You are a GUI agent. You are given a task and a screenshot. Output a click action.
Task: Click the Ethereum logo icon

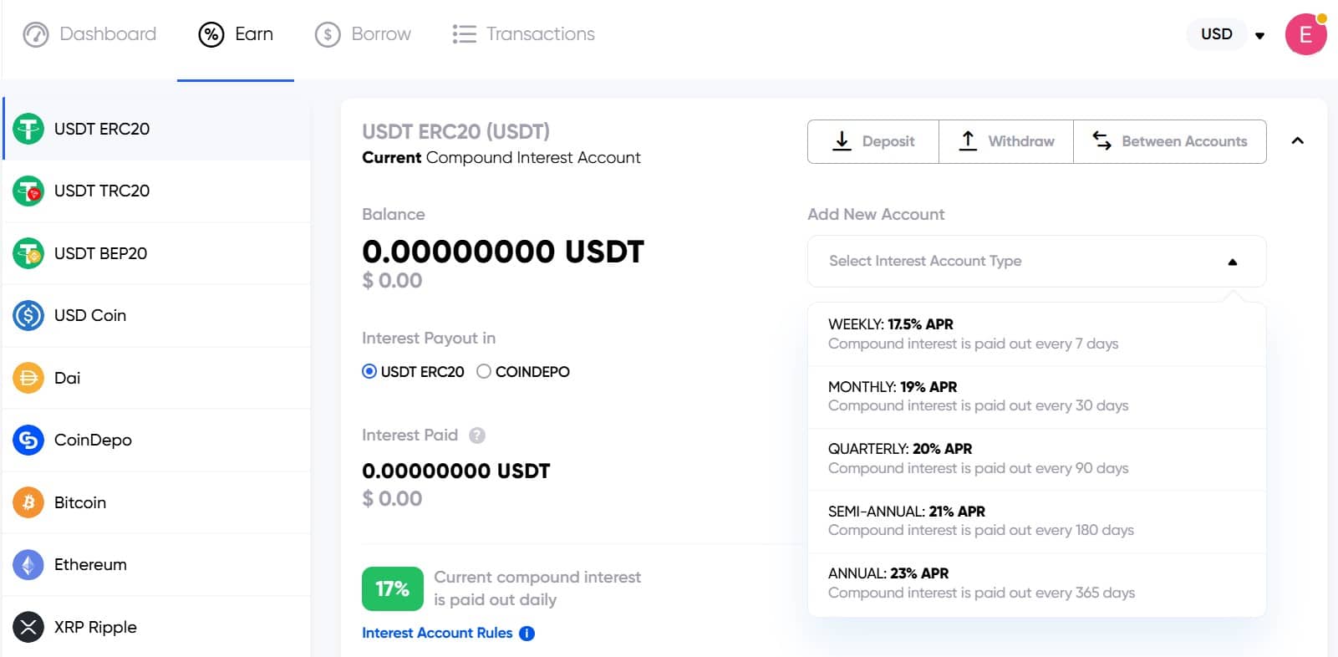[28, 564]
